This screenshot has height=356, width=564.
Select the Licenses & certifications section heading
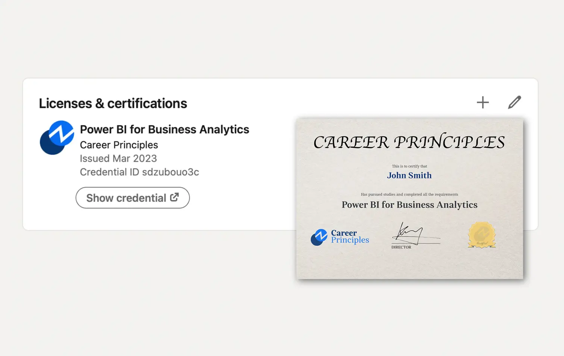point(113,103)
